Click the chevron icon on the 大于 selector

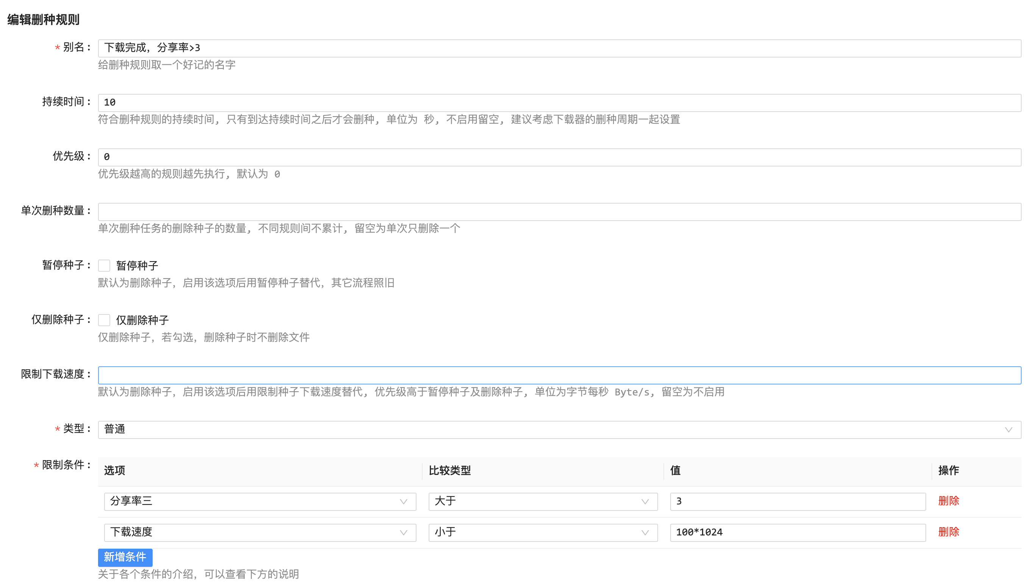tap(645, 501)
